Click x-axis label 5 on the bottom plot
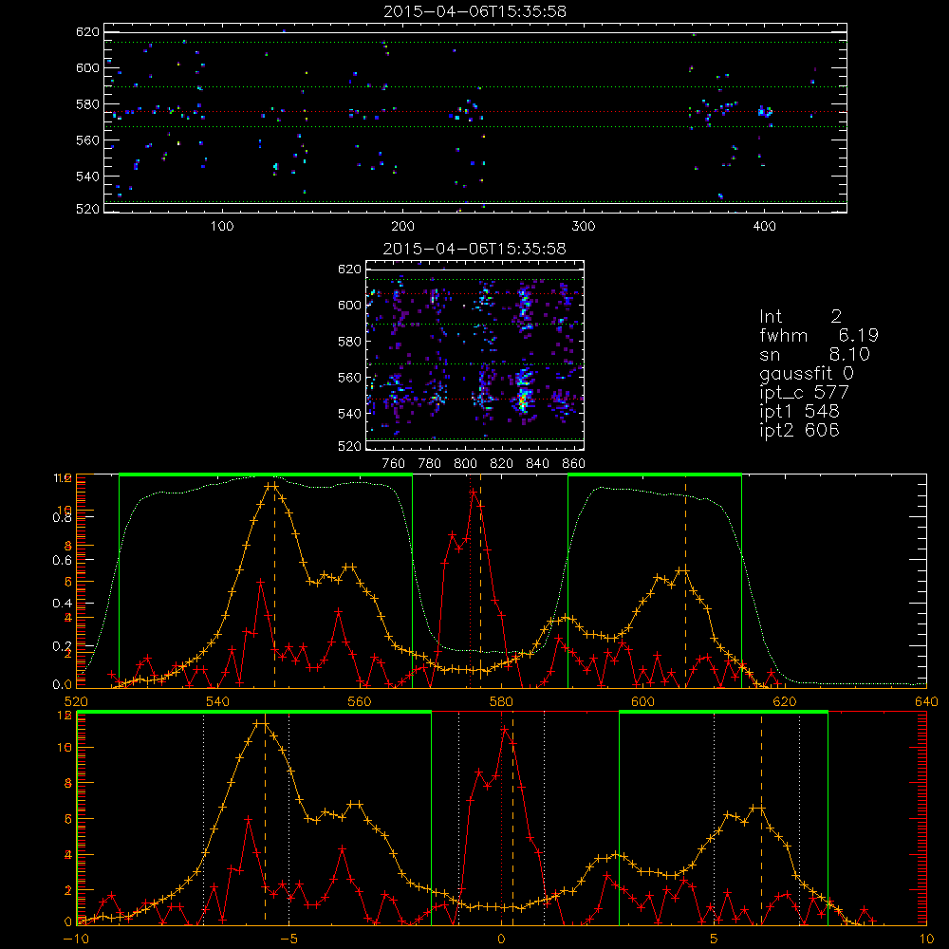The image size is (949, 949). click(x=715, y=940)
